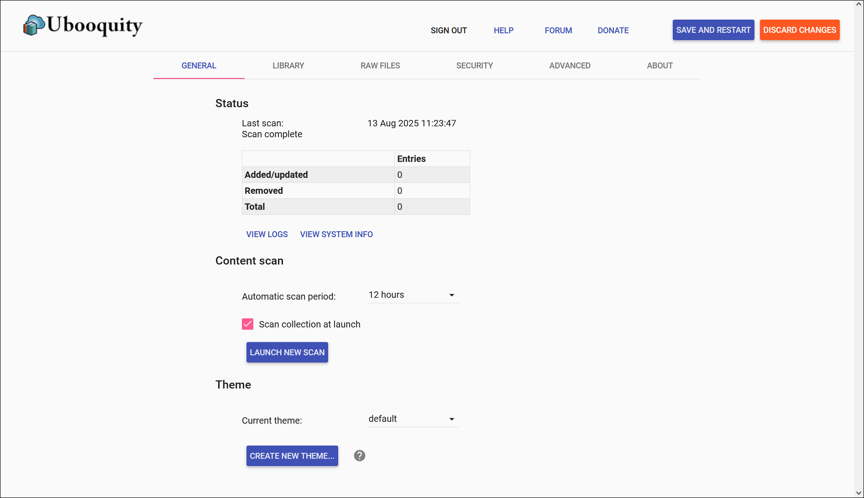
Task: Click the page vertical scrollbar track
Action: point(859,249)
